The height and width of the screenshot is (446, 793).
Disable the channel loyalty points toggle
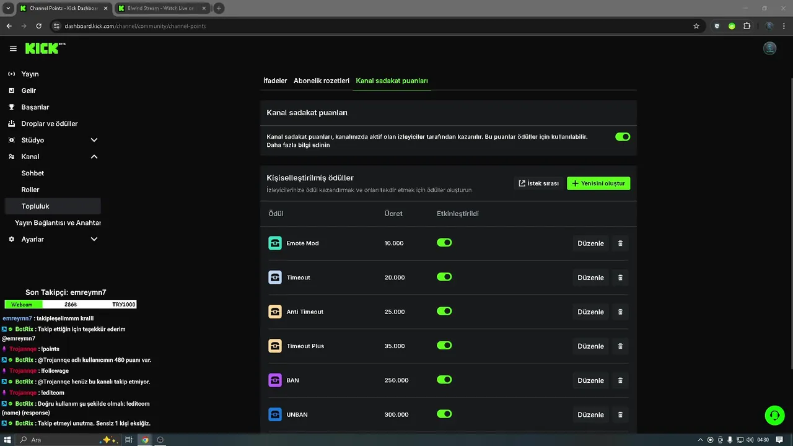[623, 136]
